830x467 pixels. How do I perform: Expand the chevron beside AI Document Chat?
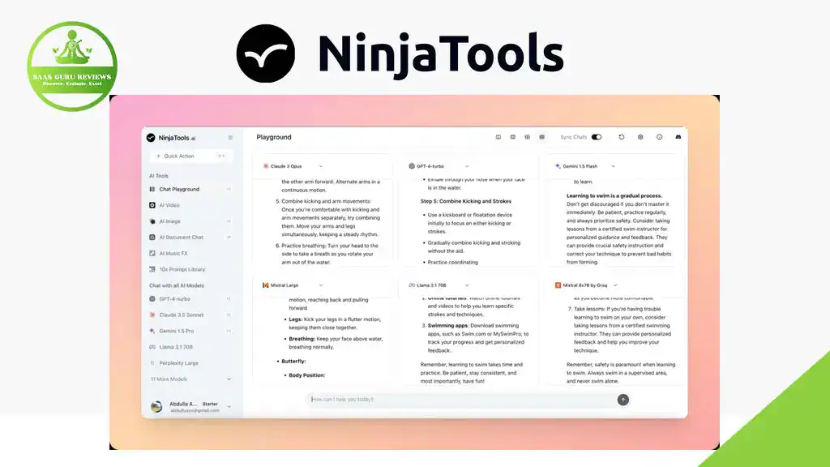[x=229, y=238]
